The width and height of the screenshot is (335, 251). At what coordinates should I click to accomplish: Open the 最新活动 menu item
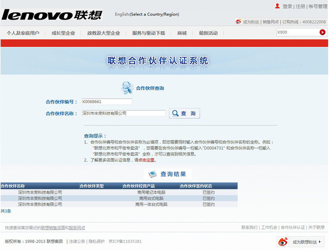208,33
